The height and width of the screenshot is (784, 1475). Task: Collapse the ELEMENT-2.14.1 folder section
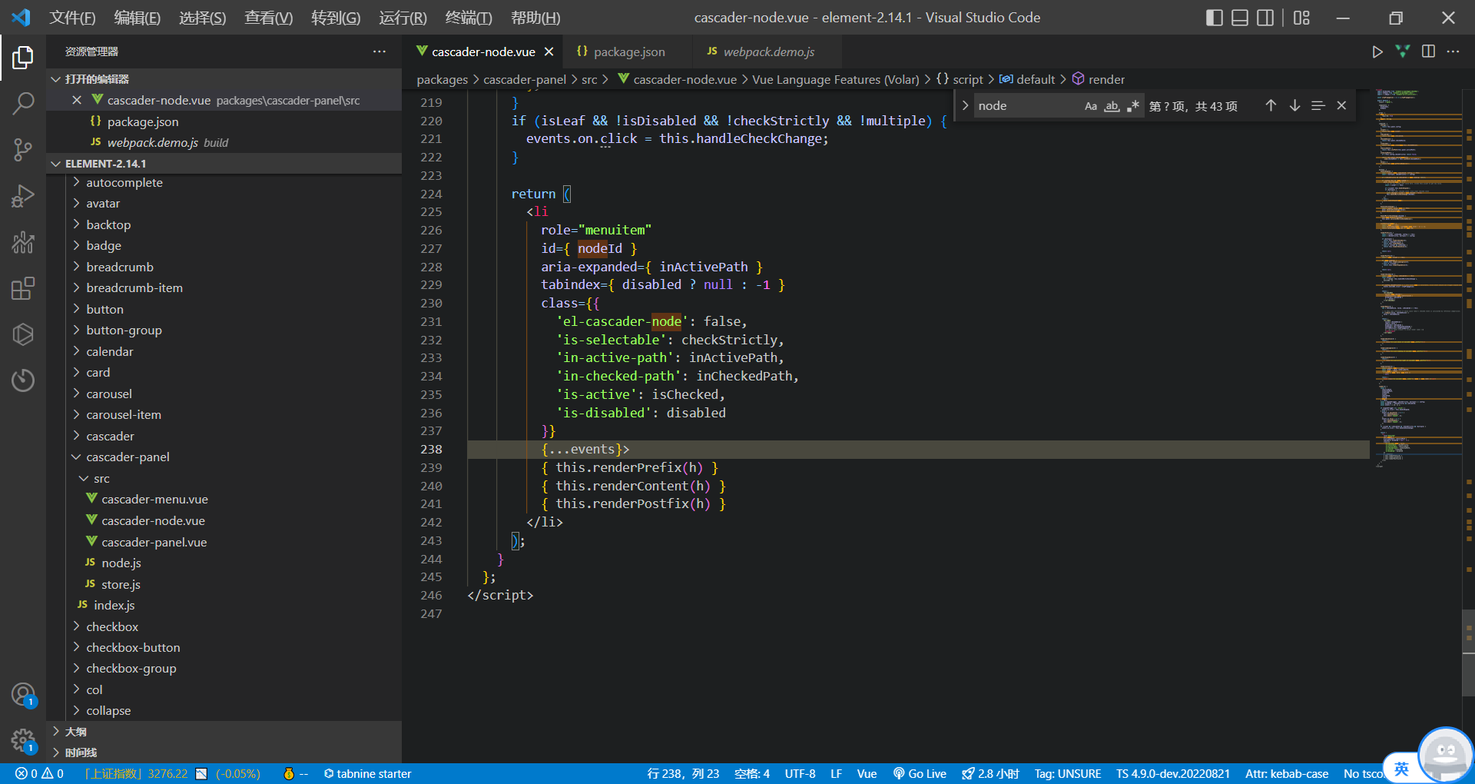55,164
